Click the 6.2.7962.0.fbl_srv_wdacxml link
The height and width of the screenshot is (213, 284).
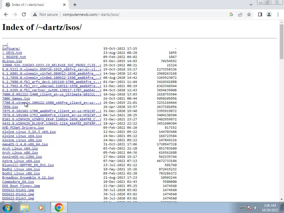[x=52, y=86]
